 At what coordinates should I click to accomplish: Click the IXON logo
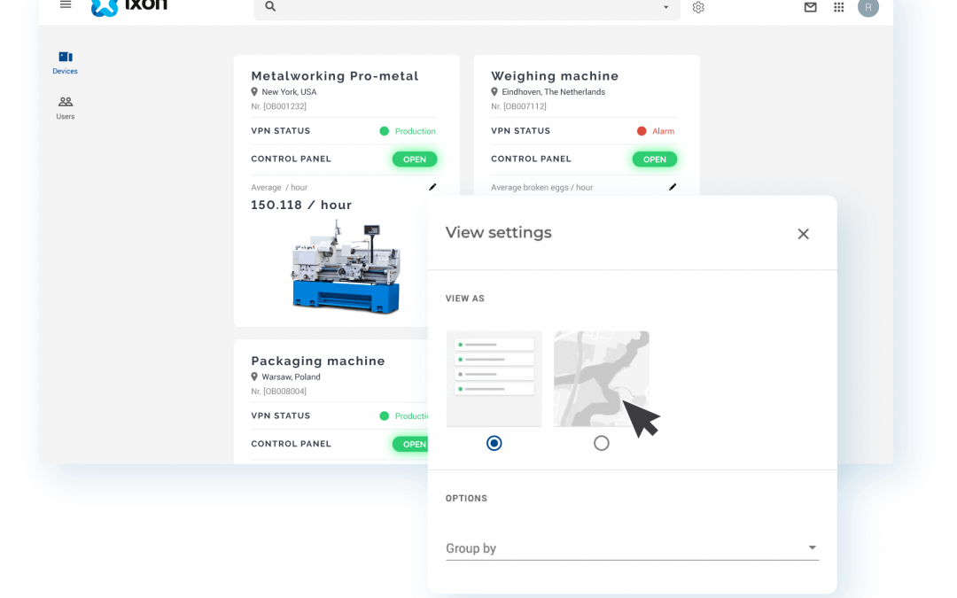tap(128, 7)
